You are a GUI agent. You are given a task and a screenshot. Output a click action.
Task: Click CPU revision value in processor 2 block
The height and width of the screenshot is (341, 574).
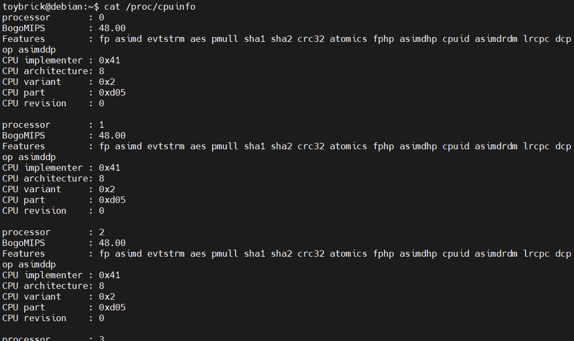[x=101, y=318]
